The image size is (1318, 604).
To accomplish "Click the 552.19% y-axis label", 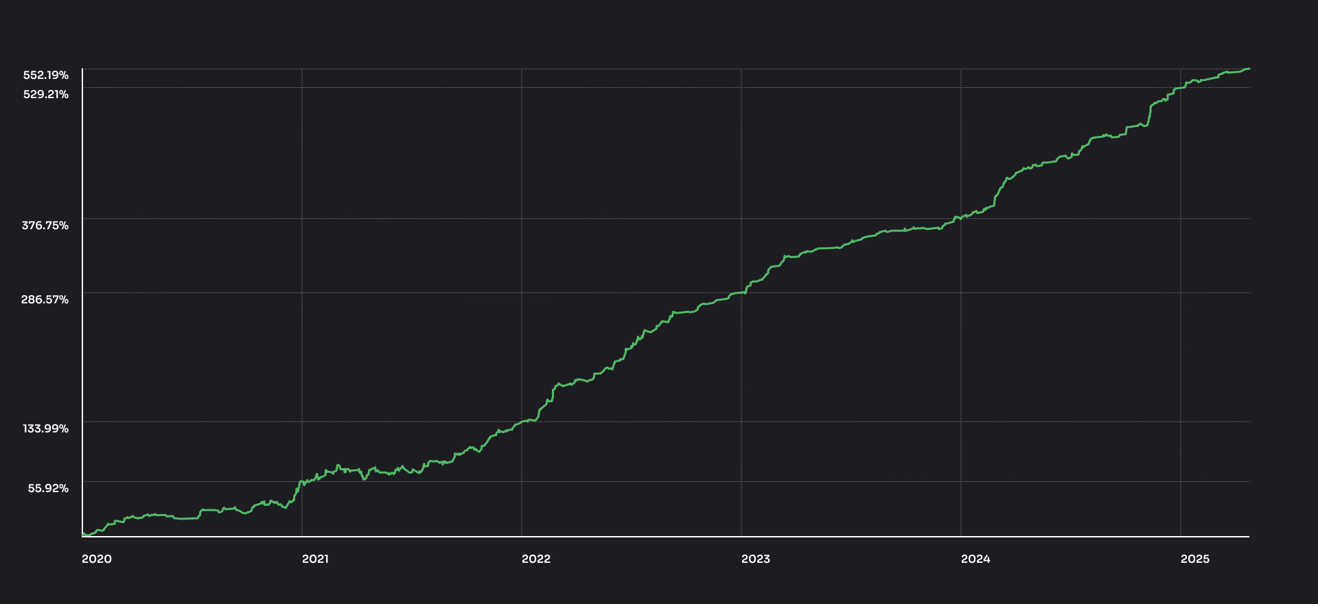I will pyautogui.click(x=46, y=75).
